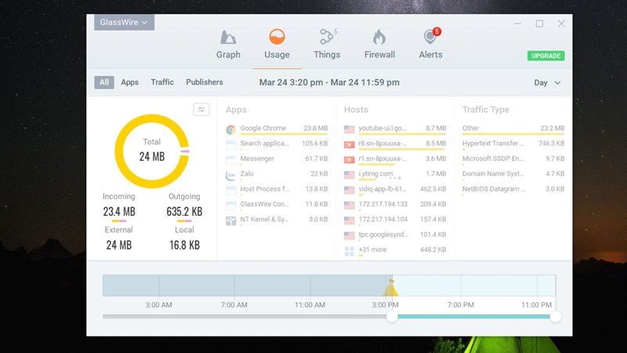Click the Vietnam flag beside r8.sn-8pxuuxa host
This screenshot has width=627, height=353.
(349, 144)
